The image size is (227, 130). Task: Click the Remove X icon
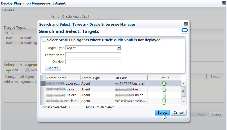(27, 70)
